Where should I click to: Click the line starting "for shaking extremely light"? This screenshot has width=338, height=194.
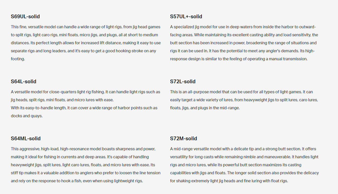click(229, 181)
